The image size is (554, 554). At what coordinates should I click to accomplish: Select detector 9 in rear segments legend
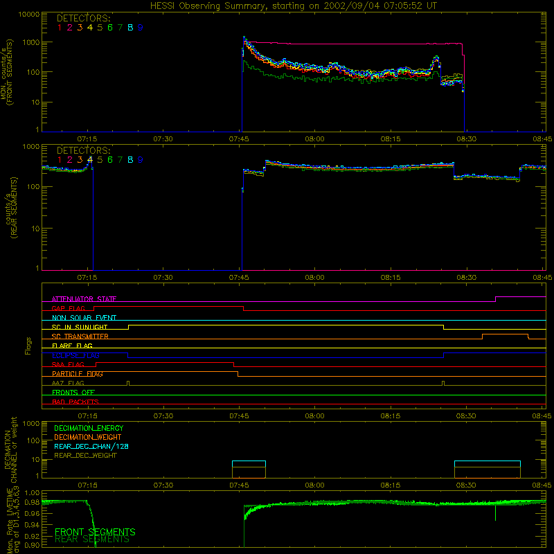[141, 160]
